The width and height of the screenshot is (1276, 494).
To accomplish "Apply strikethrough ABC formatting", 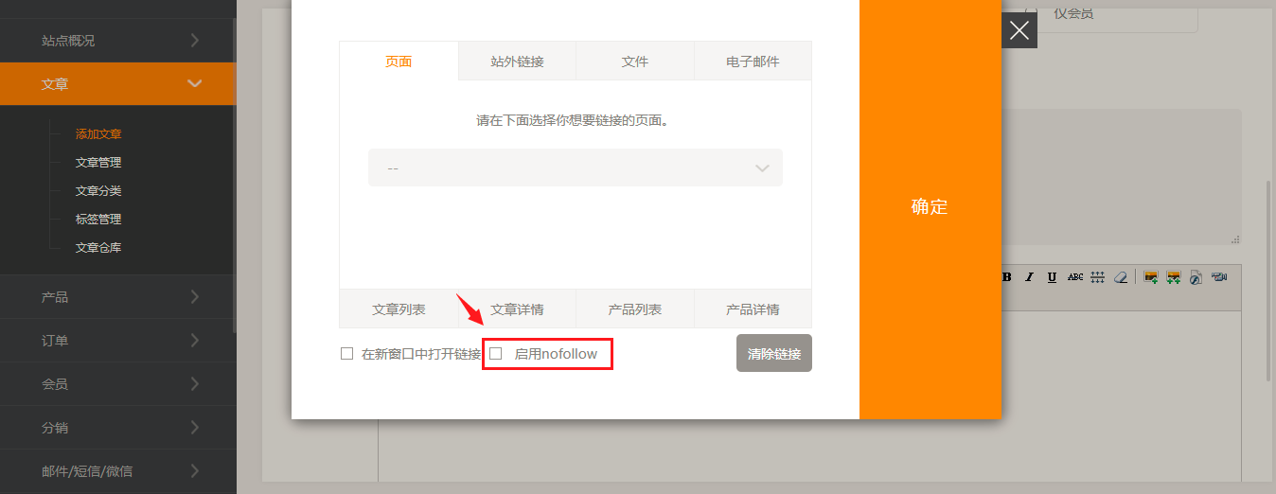I will point(1074,277).
